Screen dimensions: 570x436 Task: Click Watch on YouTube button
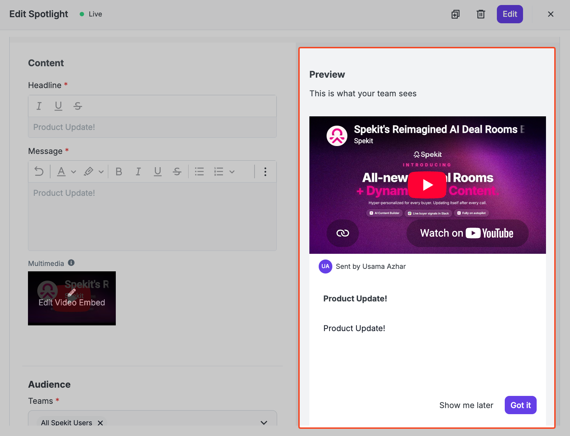pos(467,233)
